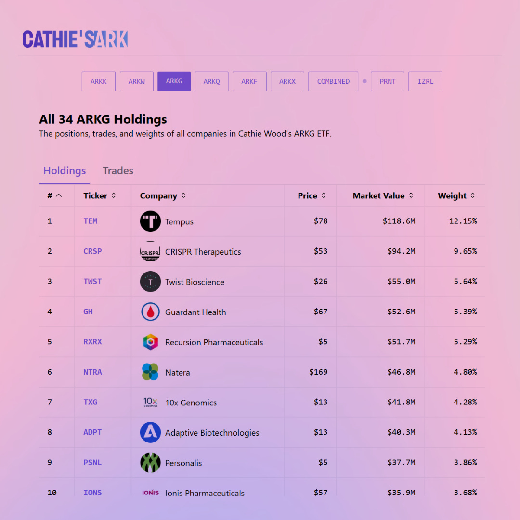Switch to the Holdings tab
The height and width of the screenshot is (520, 520).
65,171
